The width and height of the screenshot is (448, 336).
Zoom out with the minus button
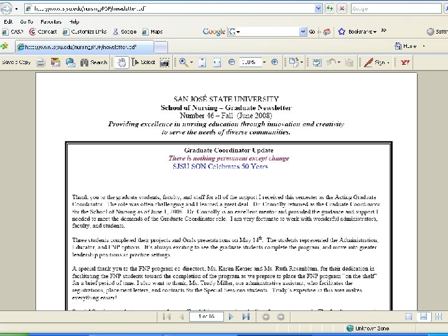click(231, 62)
